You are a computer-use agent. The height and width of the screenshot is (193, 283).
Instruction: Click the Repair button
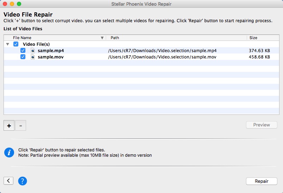262,181
